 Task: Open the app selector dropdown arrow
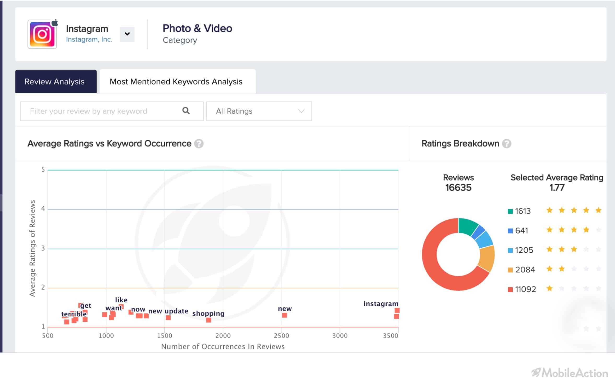(127, 34)
